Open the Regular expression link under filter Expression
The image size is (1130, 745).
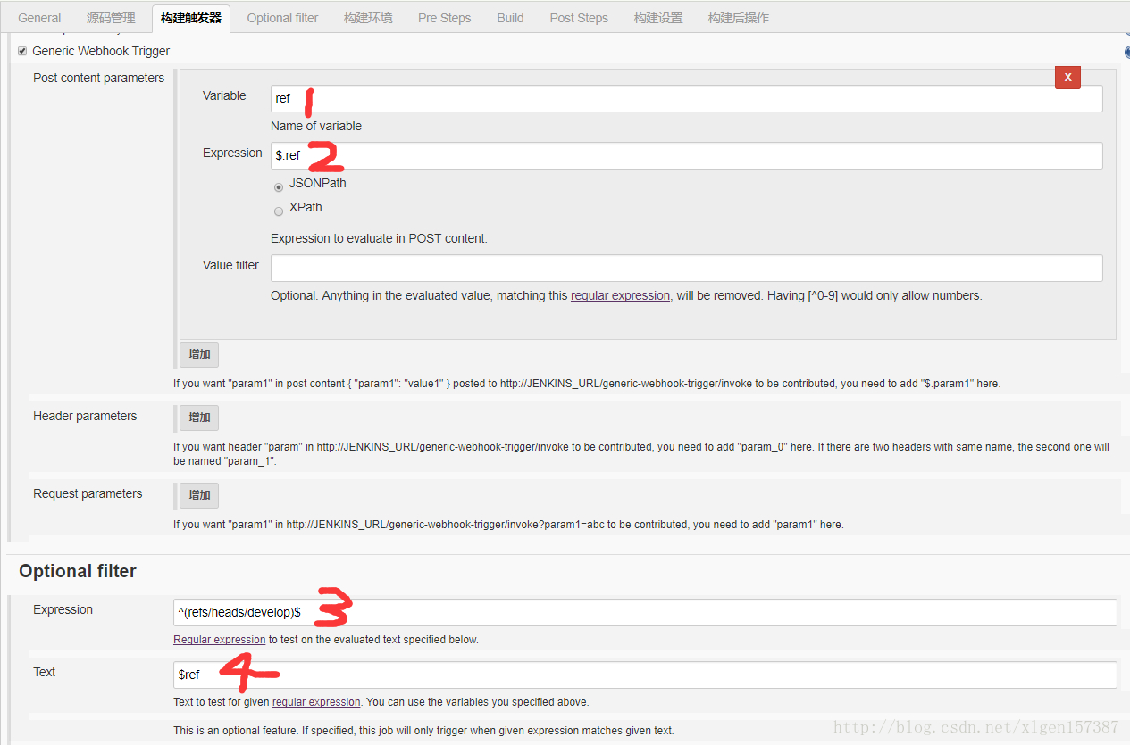pyautogui.click(x=219, y=640)
